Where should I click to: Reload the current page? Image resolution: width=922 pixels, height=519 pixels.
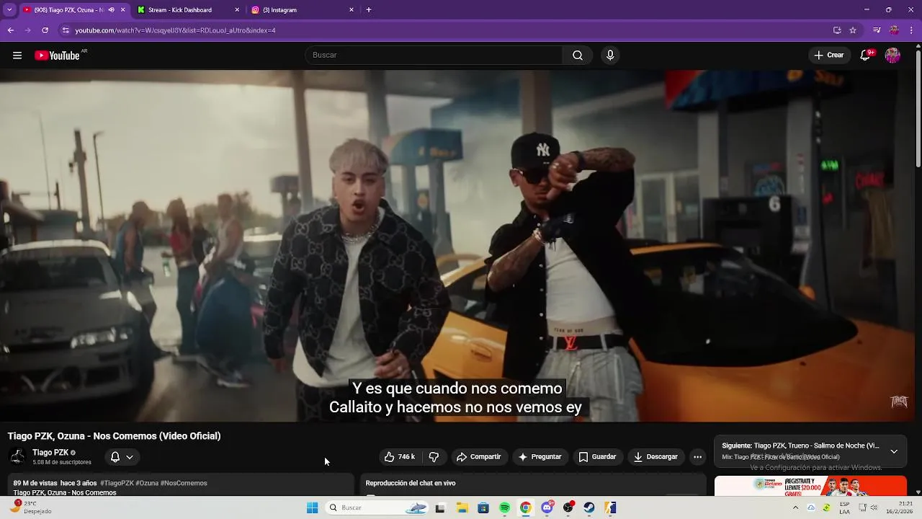[45, 30]
